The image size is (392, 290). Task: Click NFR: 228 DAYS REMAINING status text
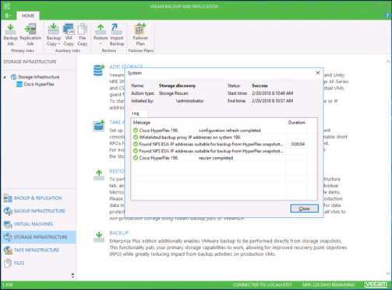click(328, 285)
